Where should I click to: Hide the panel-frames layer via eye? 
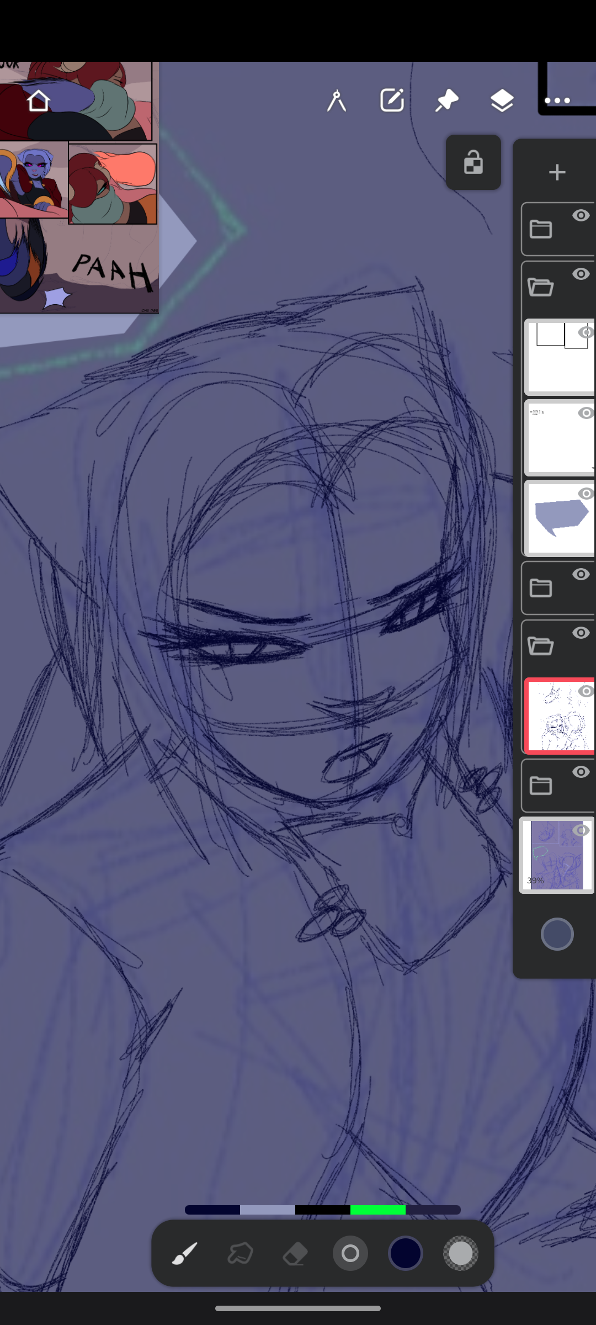586,332
